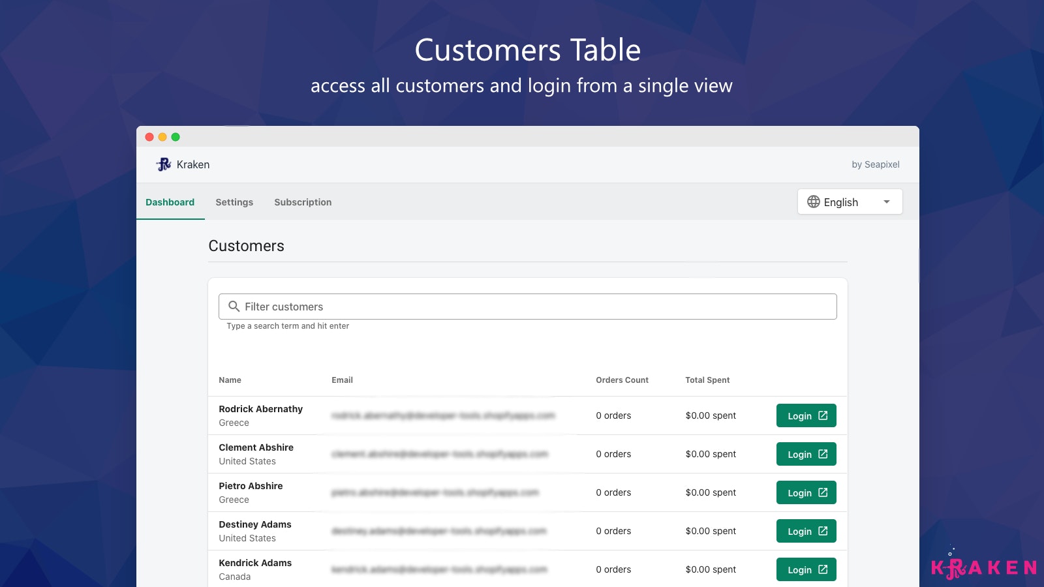
Task: Click the Kraken watermark logo bottom right
Action: (984, 567)
